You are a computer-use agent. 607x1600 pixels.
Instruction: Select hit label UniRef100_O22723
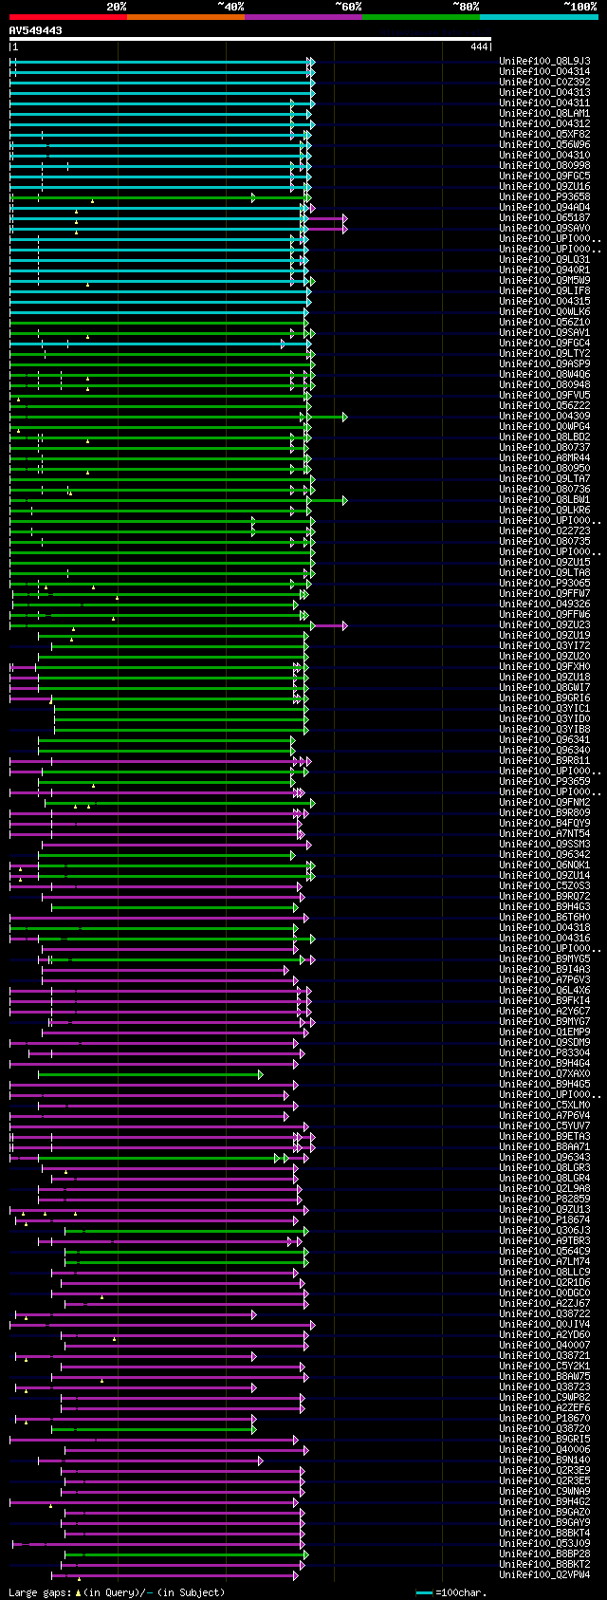[544, 531]
